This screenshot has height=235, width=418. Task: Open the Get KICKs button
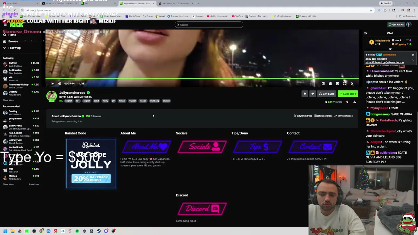pyautogui.click(x=396, y=24)
